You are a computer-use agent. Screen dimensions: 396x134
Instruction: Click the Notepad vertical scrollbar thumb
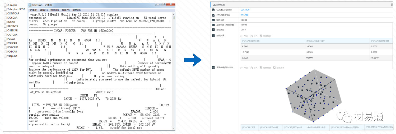pyautogui.click(x=173, y=18)
